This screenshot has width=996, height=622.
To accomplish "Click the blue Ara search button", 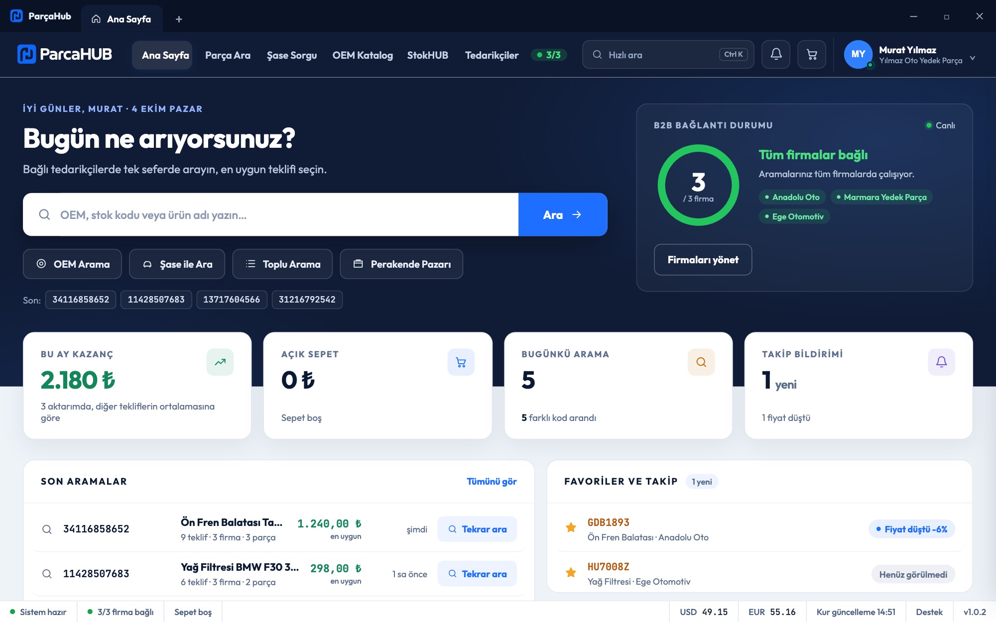I will coord(563,214).
